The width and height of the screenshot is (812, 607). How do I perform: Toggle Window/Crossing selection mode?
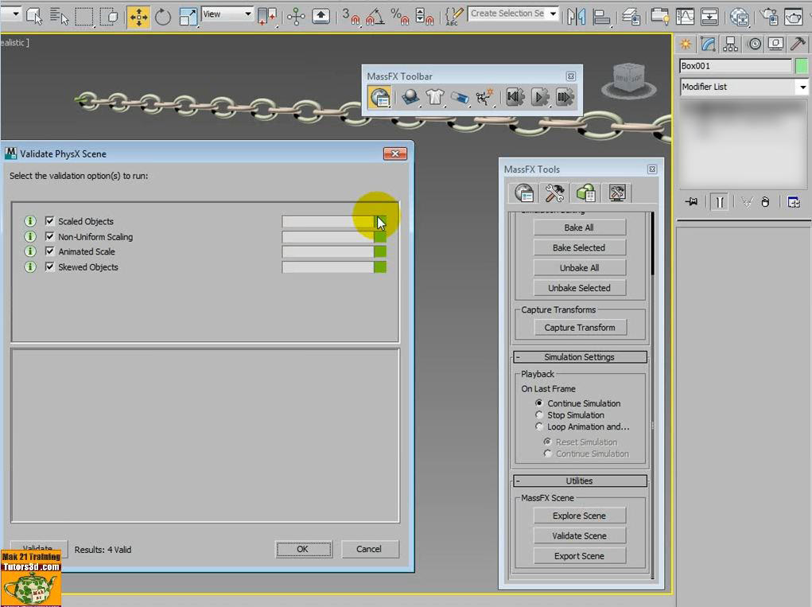click(109, 16)
